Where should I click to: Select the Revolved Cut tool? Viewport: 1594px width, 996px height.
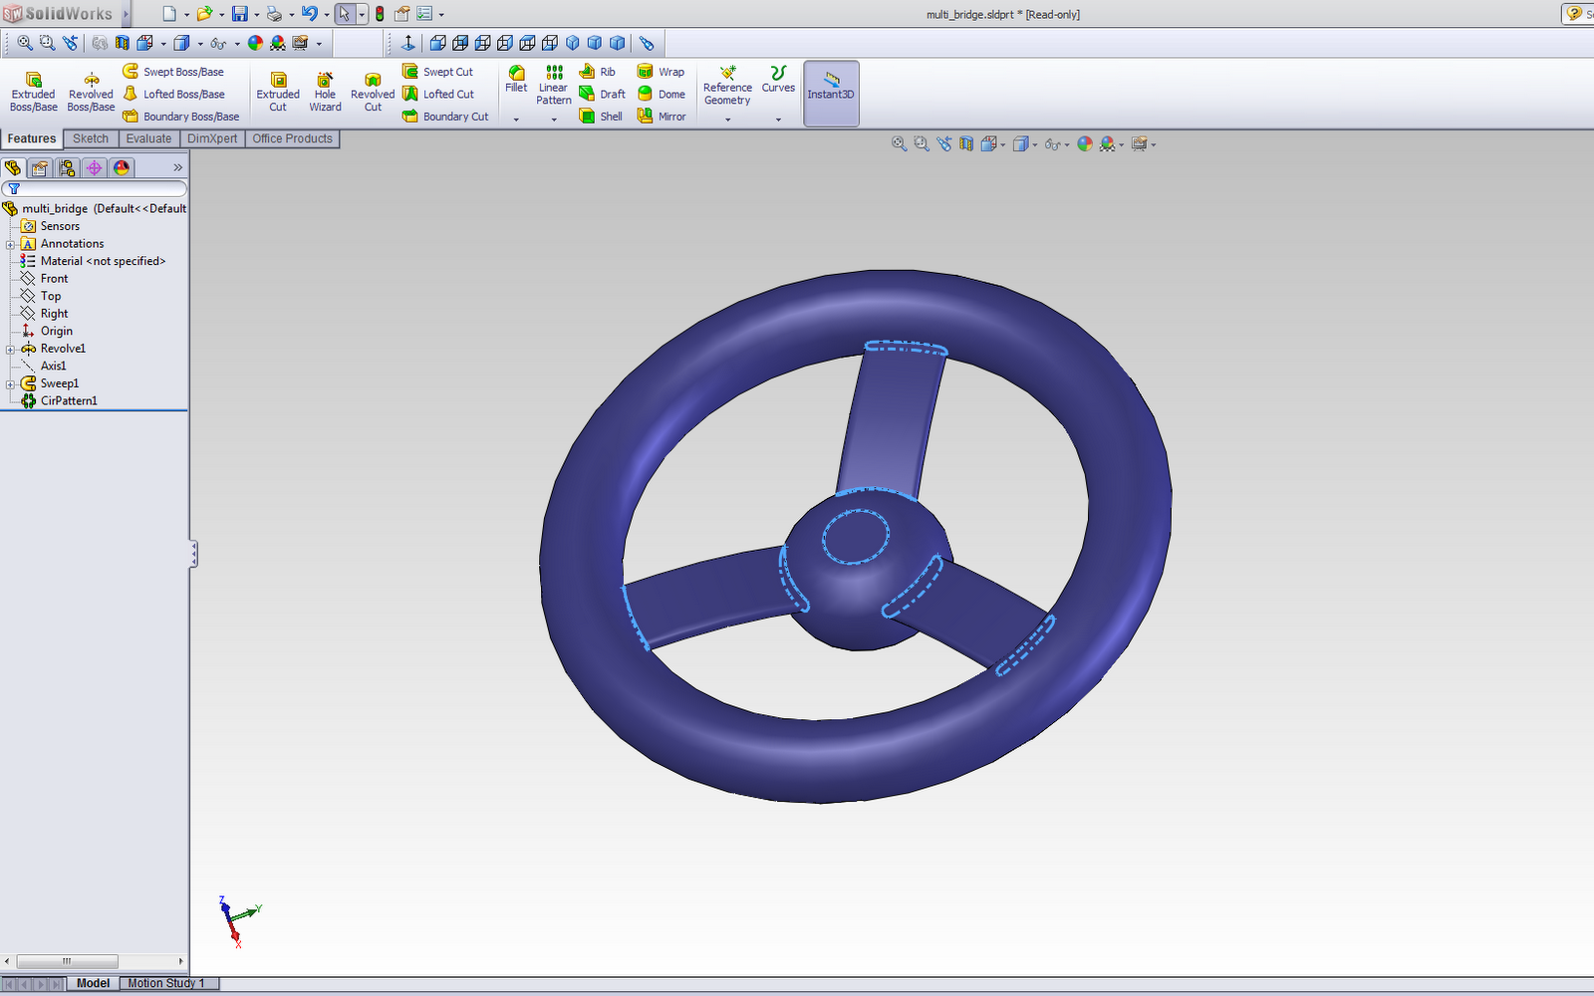pos(373,92)
